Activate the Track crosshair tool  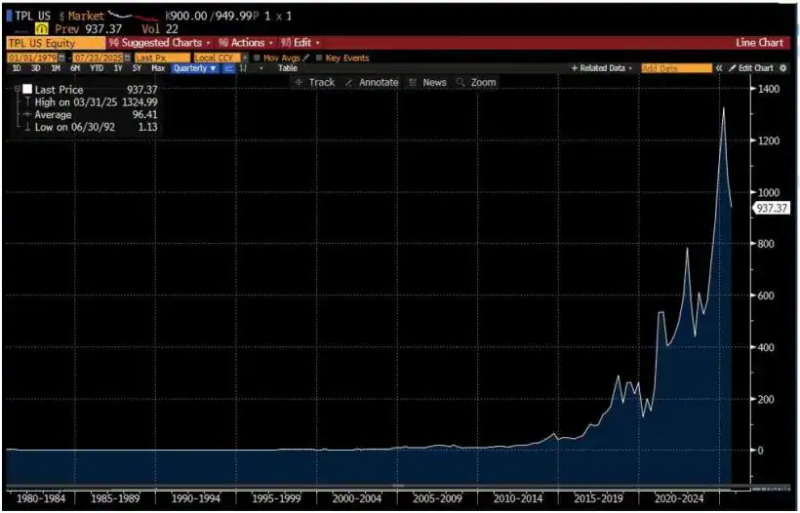(315, 83)
